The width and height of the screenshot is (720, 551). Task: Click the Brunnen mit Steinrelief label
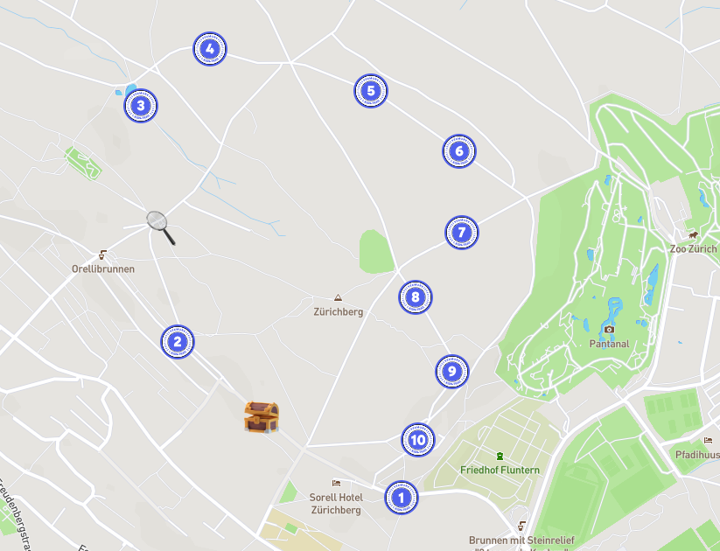pyautogui.click(x=521, y=540)
